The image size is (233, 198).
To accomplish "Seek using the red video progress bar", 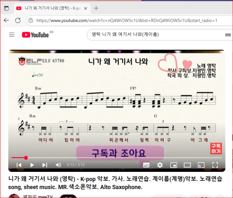I will click(x=116, y=158).
